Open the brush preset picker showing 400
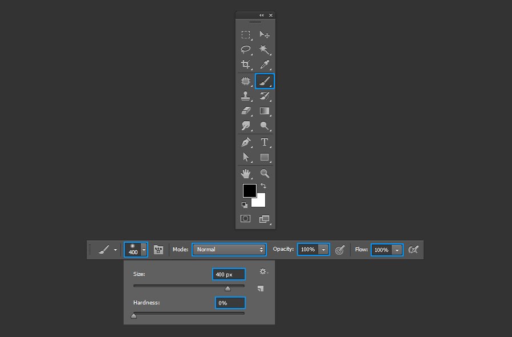Viewport: 512px width, 337px height. point(136,250)
